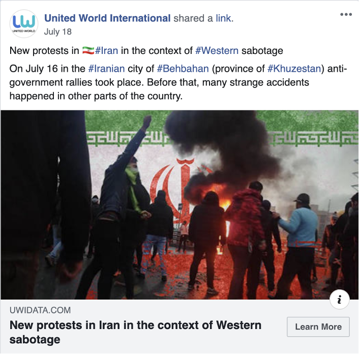Click the 'shared a' text in header
359x354 pixels.
[193, 18]
